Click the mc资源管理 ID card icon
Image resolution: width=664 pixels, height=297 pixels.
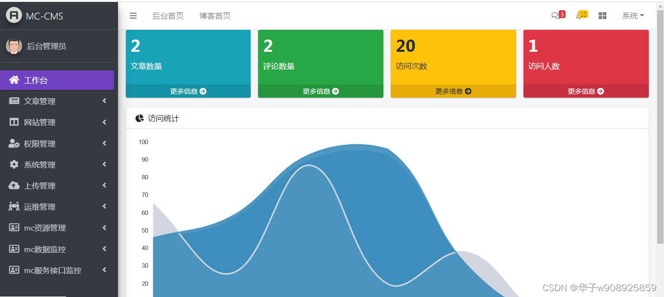pyautogui.click(x=14, y=228)
